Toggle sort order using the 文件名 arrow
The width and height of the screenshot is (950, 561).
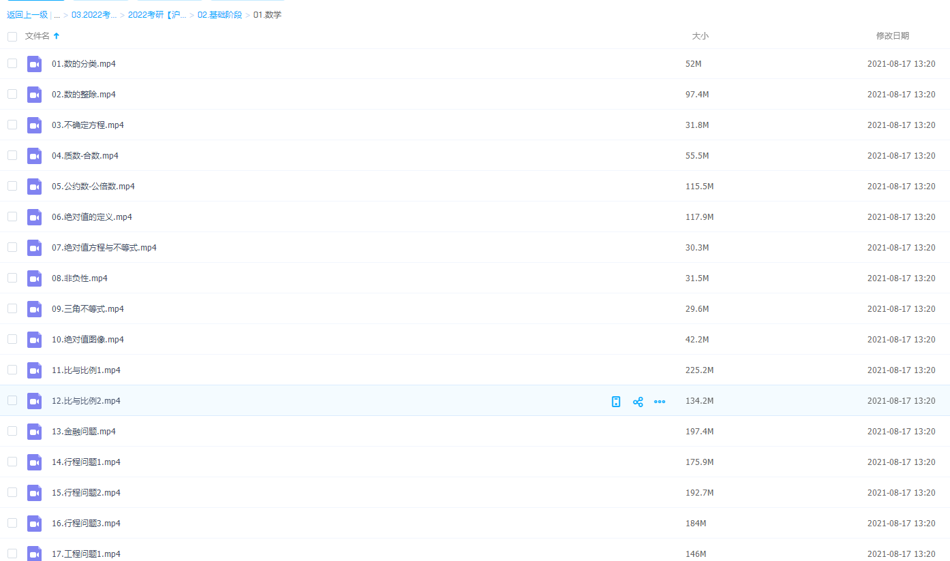click(57, 36)
